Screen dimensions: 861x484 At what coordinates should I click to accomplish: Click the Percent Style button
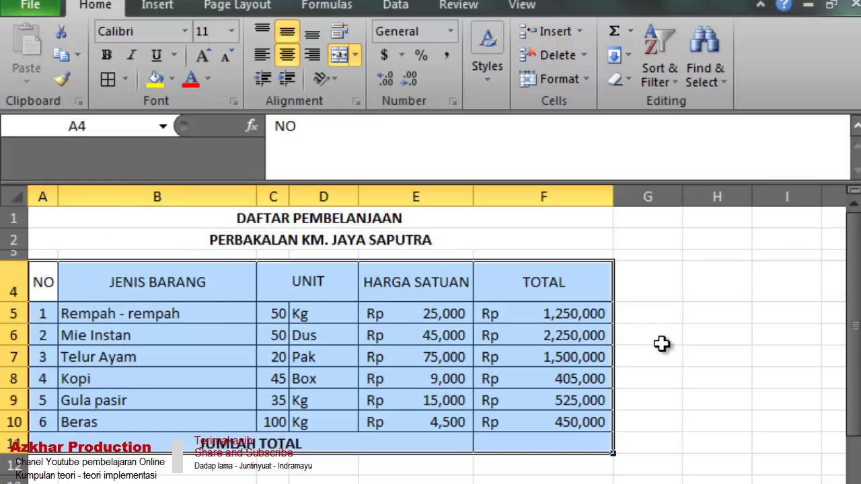tap(421, 55)
